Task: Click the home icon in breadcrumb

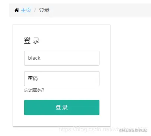Action: pos(17,10)
